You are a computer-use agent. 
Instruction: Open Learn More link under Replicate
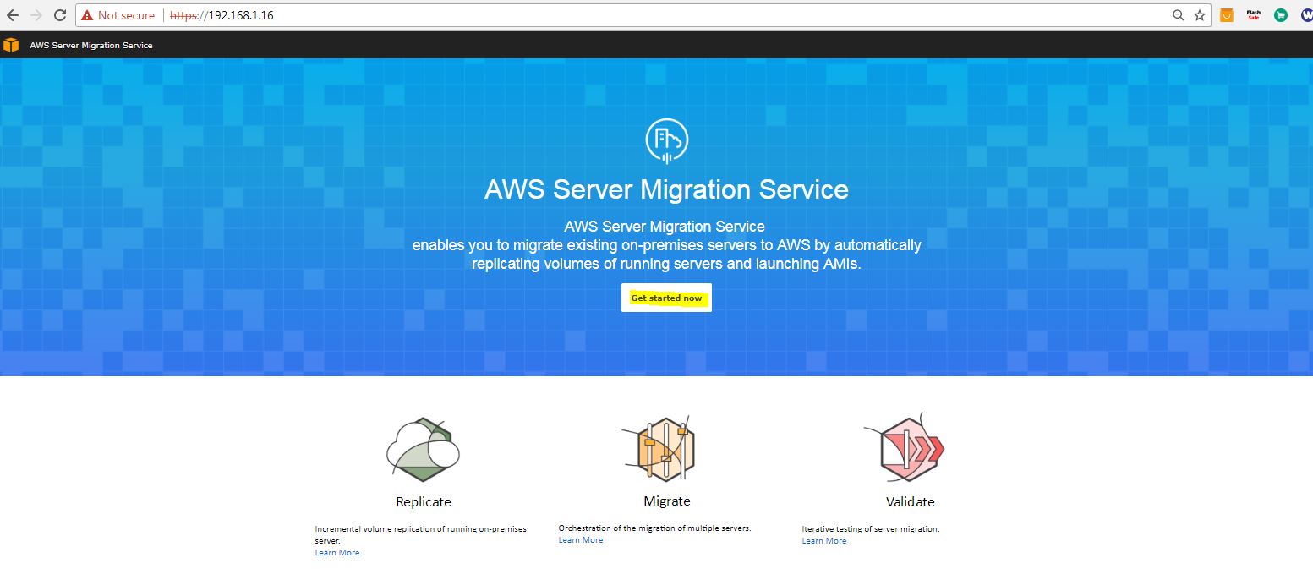tap(337, 553)
